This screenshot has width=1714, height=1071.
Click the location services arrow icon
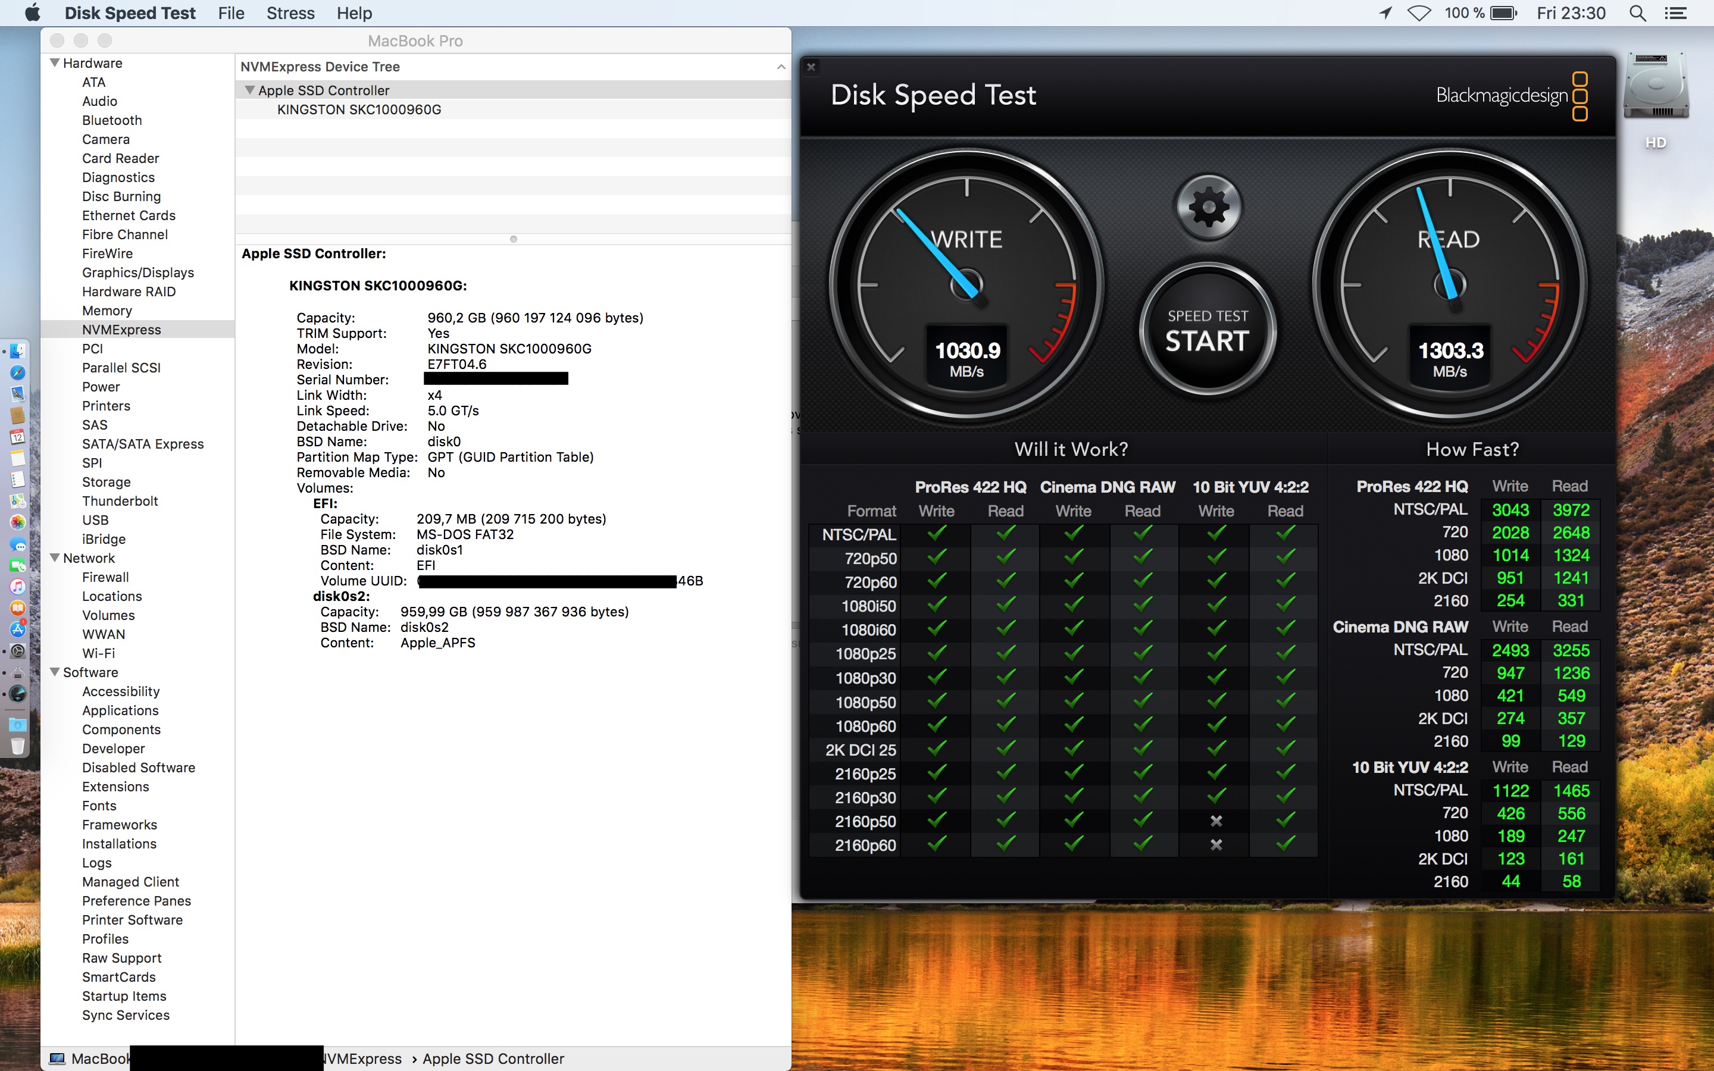pyautogui.click(x=1385, y=12)
